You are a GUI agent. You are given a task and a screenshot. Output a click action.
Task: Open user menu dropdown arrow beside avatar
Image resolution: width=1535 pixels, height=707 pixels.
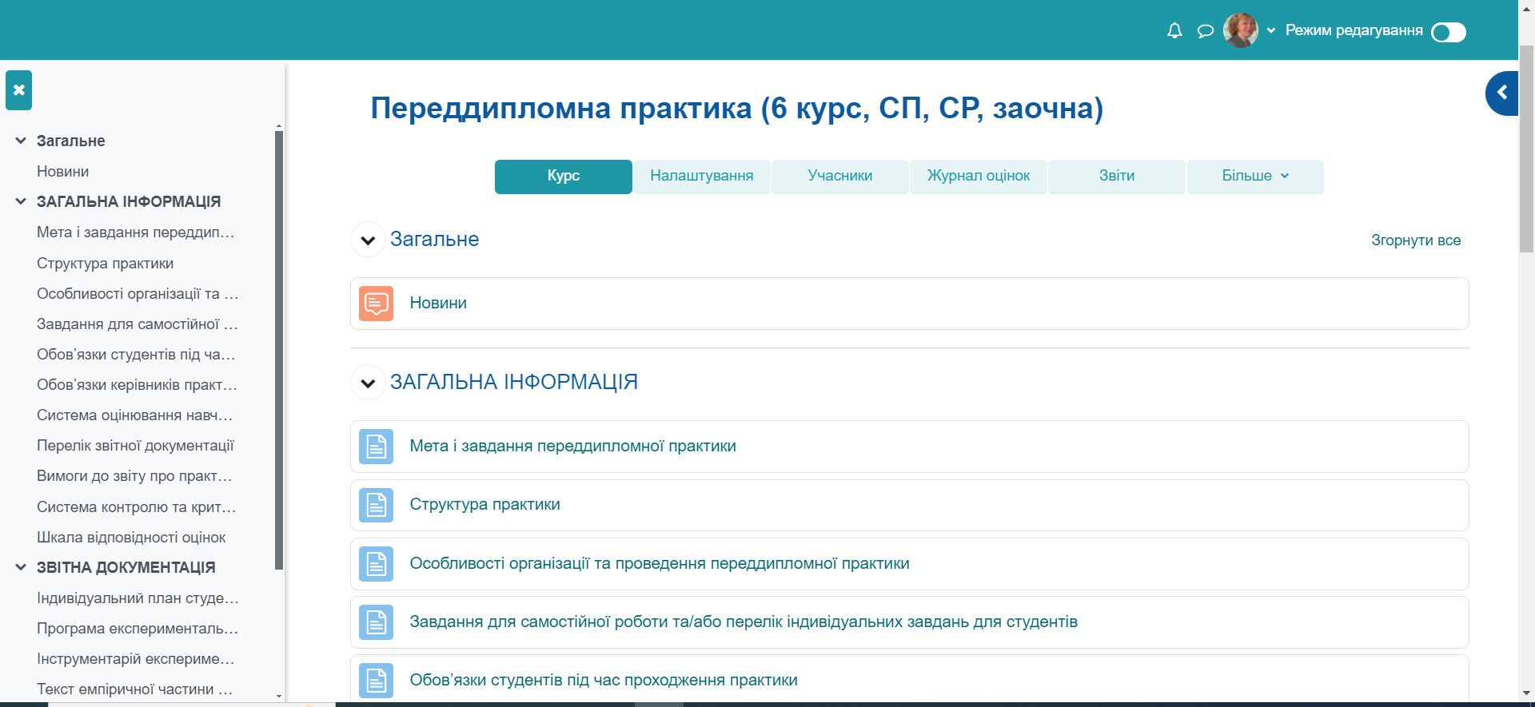(1271, 31)
